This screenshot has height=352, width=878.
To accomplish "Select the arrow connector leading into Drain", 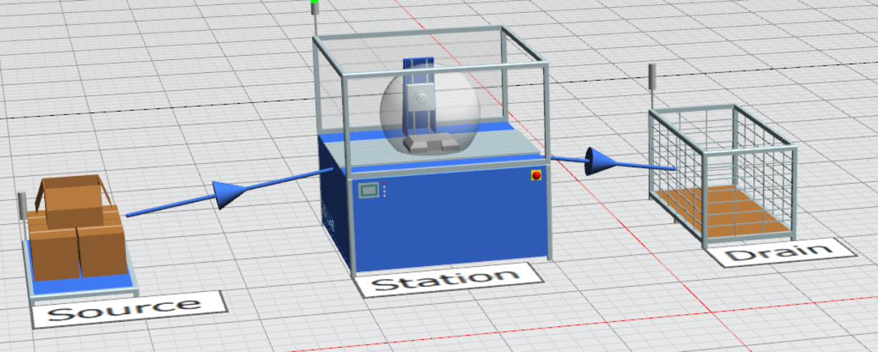I will click(603, 162).
